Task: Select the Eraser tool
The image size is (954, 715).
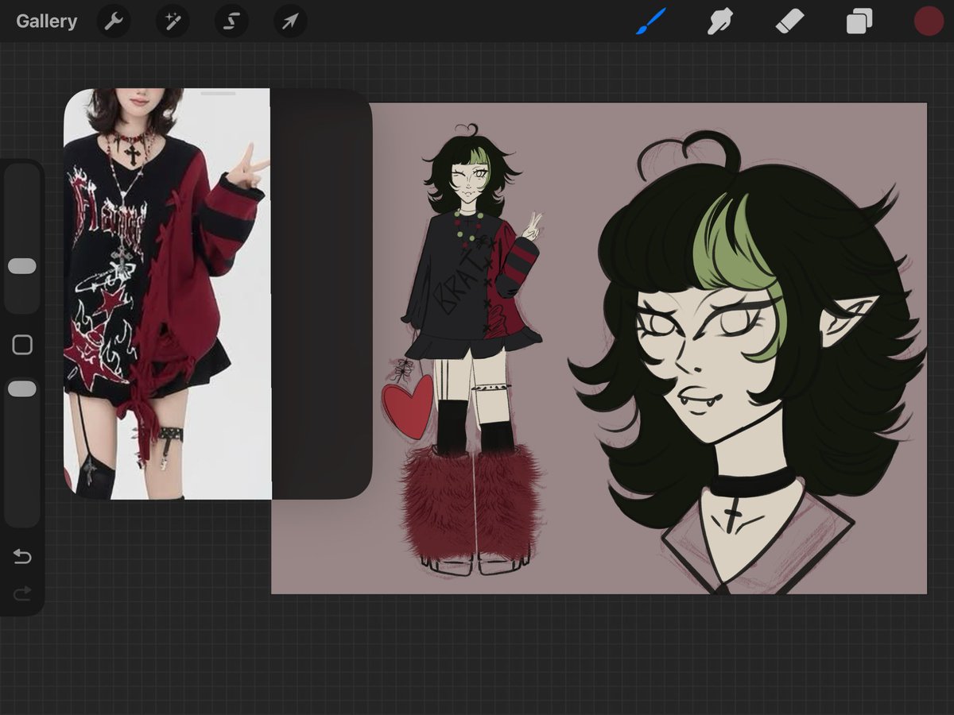Action: [789, 21]
